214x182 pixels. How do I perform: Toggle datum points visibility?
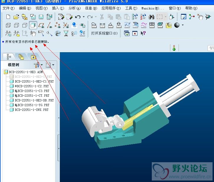[57, 25]
